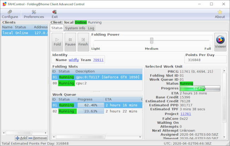Image resolution: width=230 pixels, height=146 pixels.
Task: Maximize the FAHControl window
Action: point(211,4)
